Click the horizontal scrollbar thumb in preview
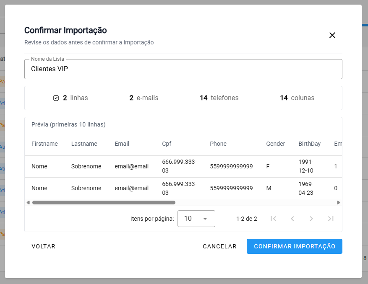The height and width of the screenshot is (284, 368). [104, 202]
